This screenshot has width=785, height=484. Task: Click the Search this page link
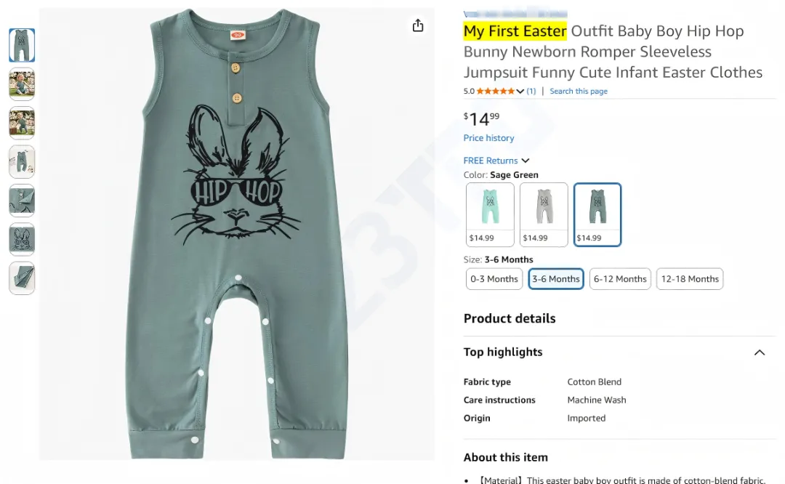coord(579,92)
